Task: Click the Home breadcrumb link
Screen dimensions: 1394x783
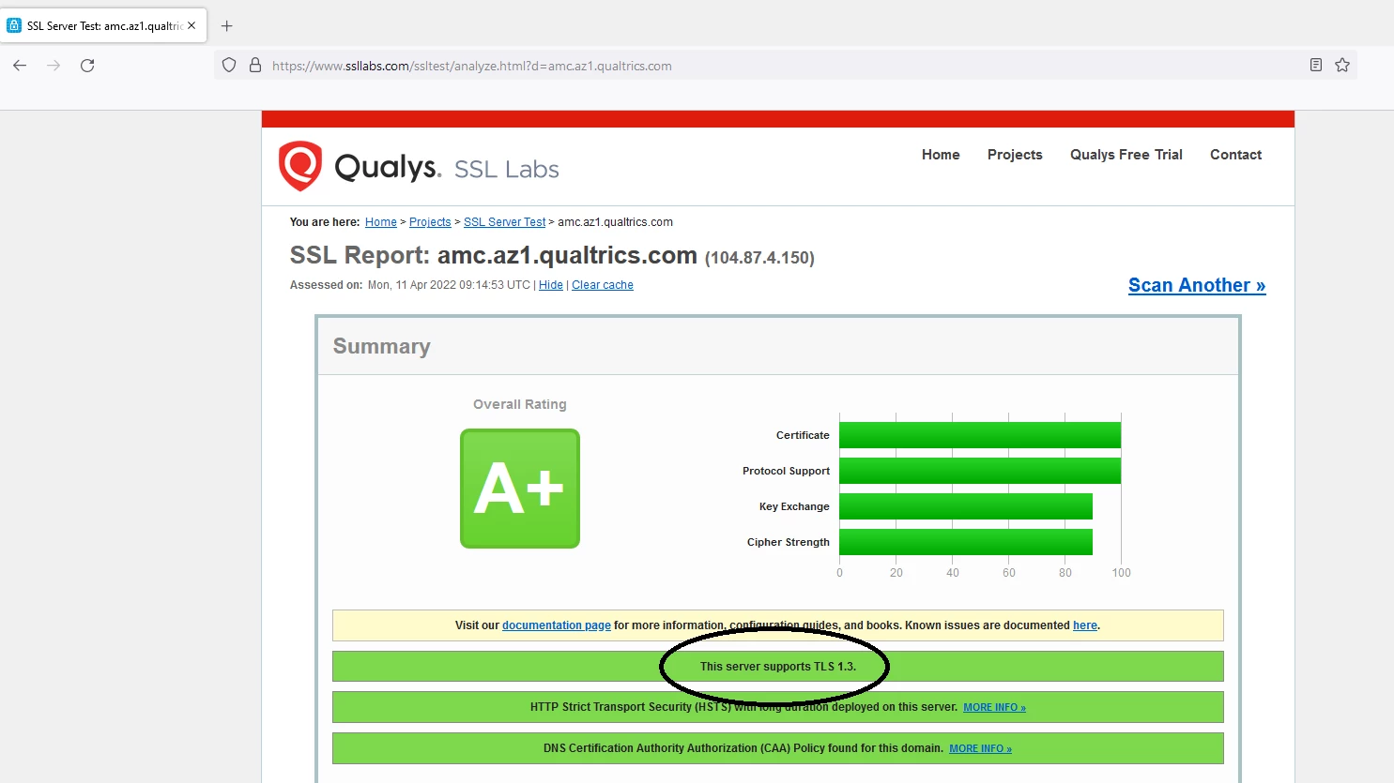Action: [381, 222]
